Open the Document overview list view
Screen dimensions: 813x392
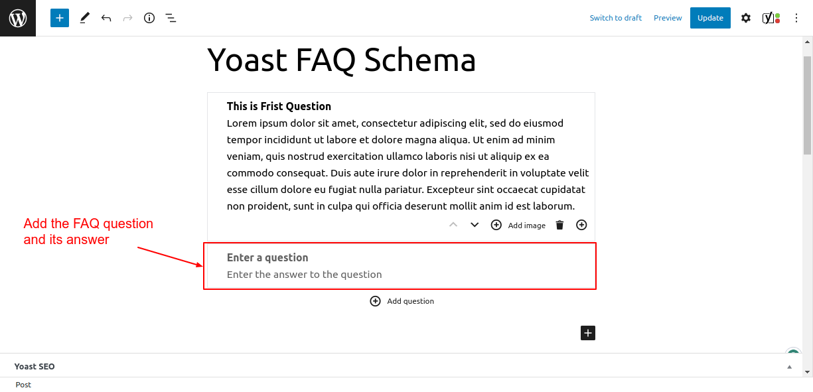(171, 18)
